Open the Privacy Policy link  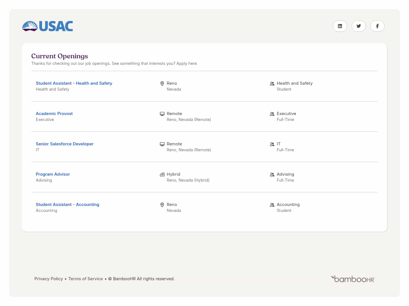point(49,279)
